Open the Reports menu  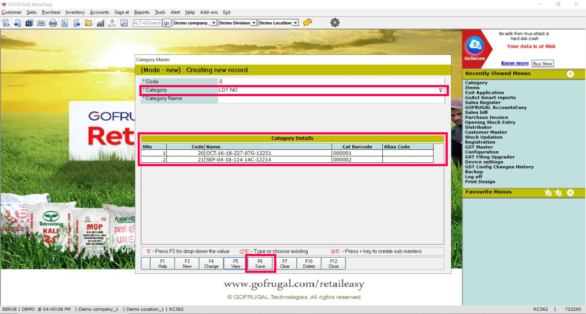(142, 12)
